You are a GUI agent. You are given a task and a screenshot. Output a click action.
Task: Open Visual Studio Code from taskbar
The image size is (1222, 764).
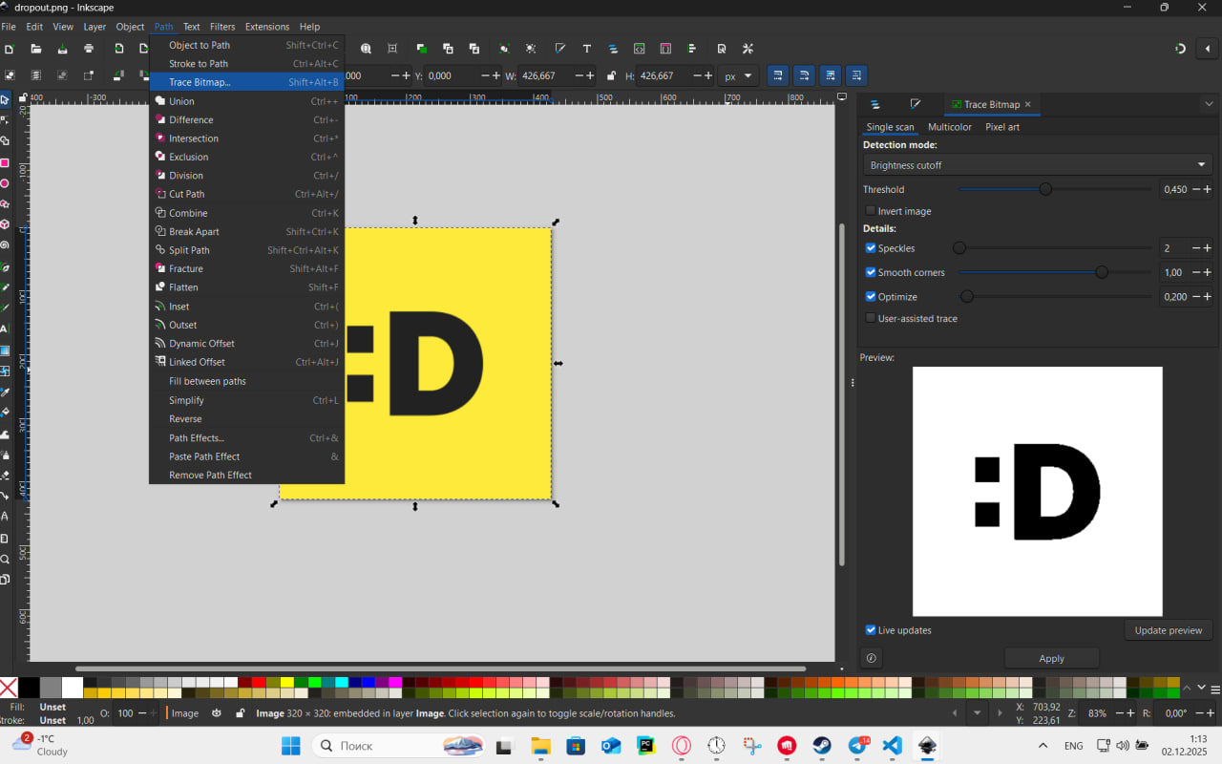point(892,746)
